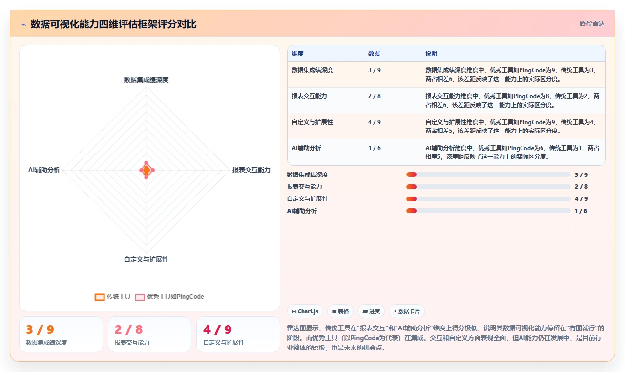Click radar axis label 自定义与扩展性
This screenshot has width=625, height=372.
[146, 259]
